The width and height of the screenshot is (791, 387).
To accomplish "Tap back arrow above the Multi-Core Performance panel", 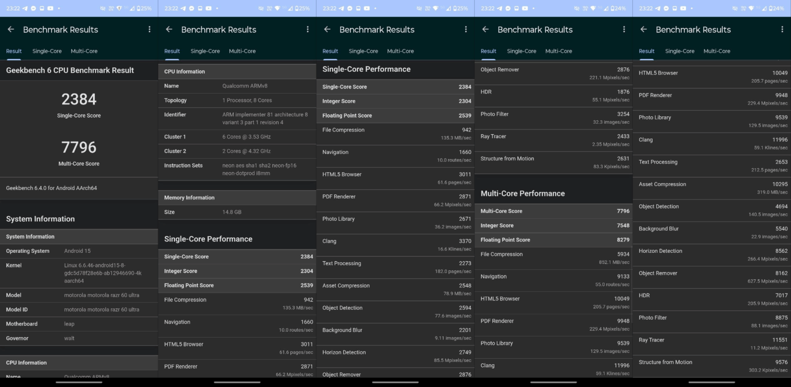I will tap(485, 30).
